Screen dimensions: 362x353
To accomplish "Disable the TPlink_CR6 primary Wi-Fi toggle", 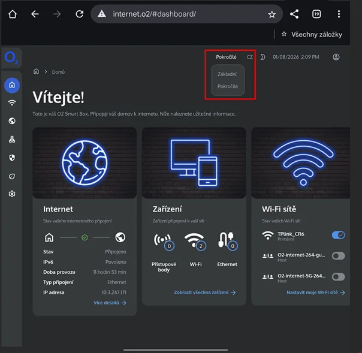I will [x=339, y=236].
